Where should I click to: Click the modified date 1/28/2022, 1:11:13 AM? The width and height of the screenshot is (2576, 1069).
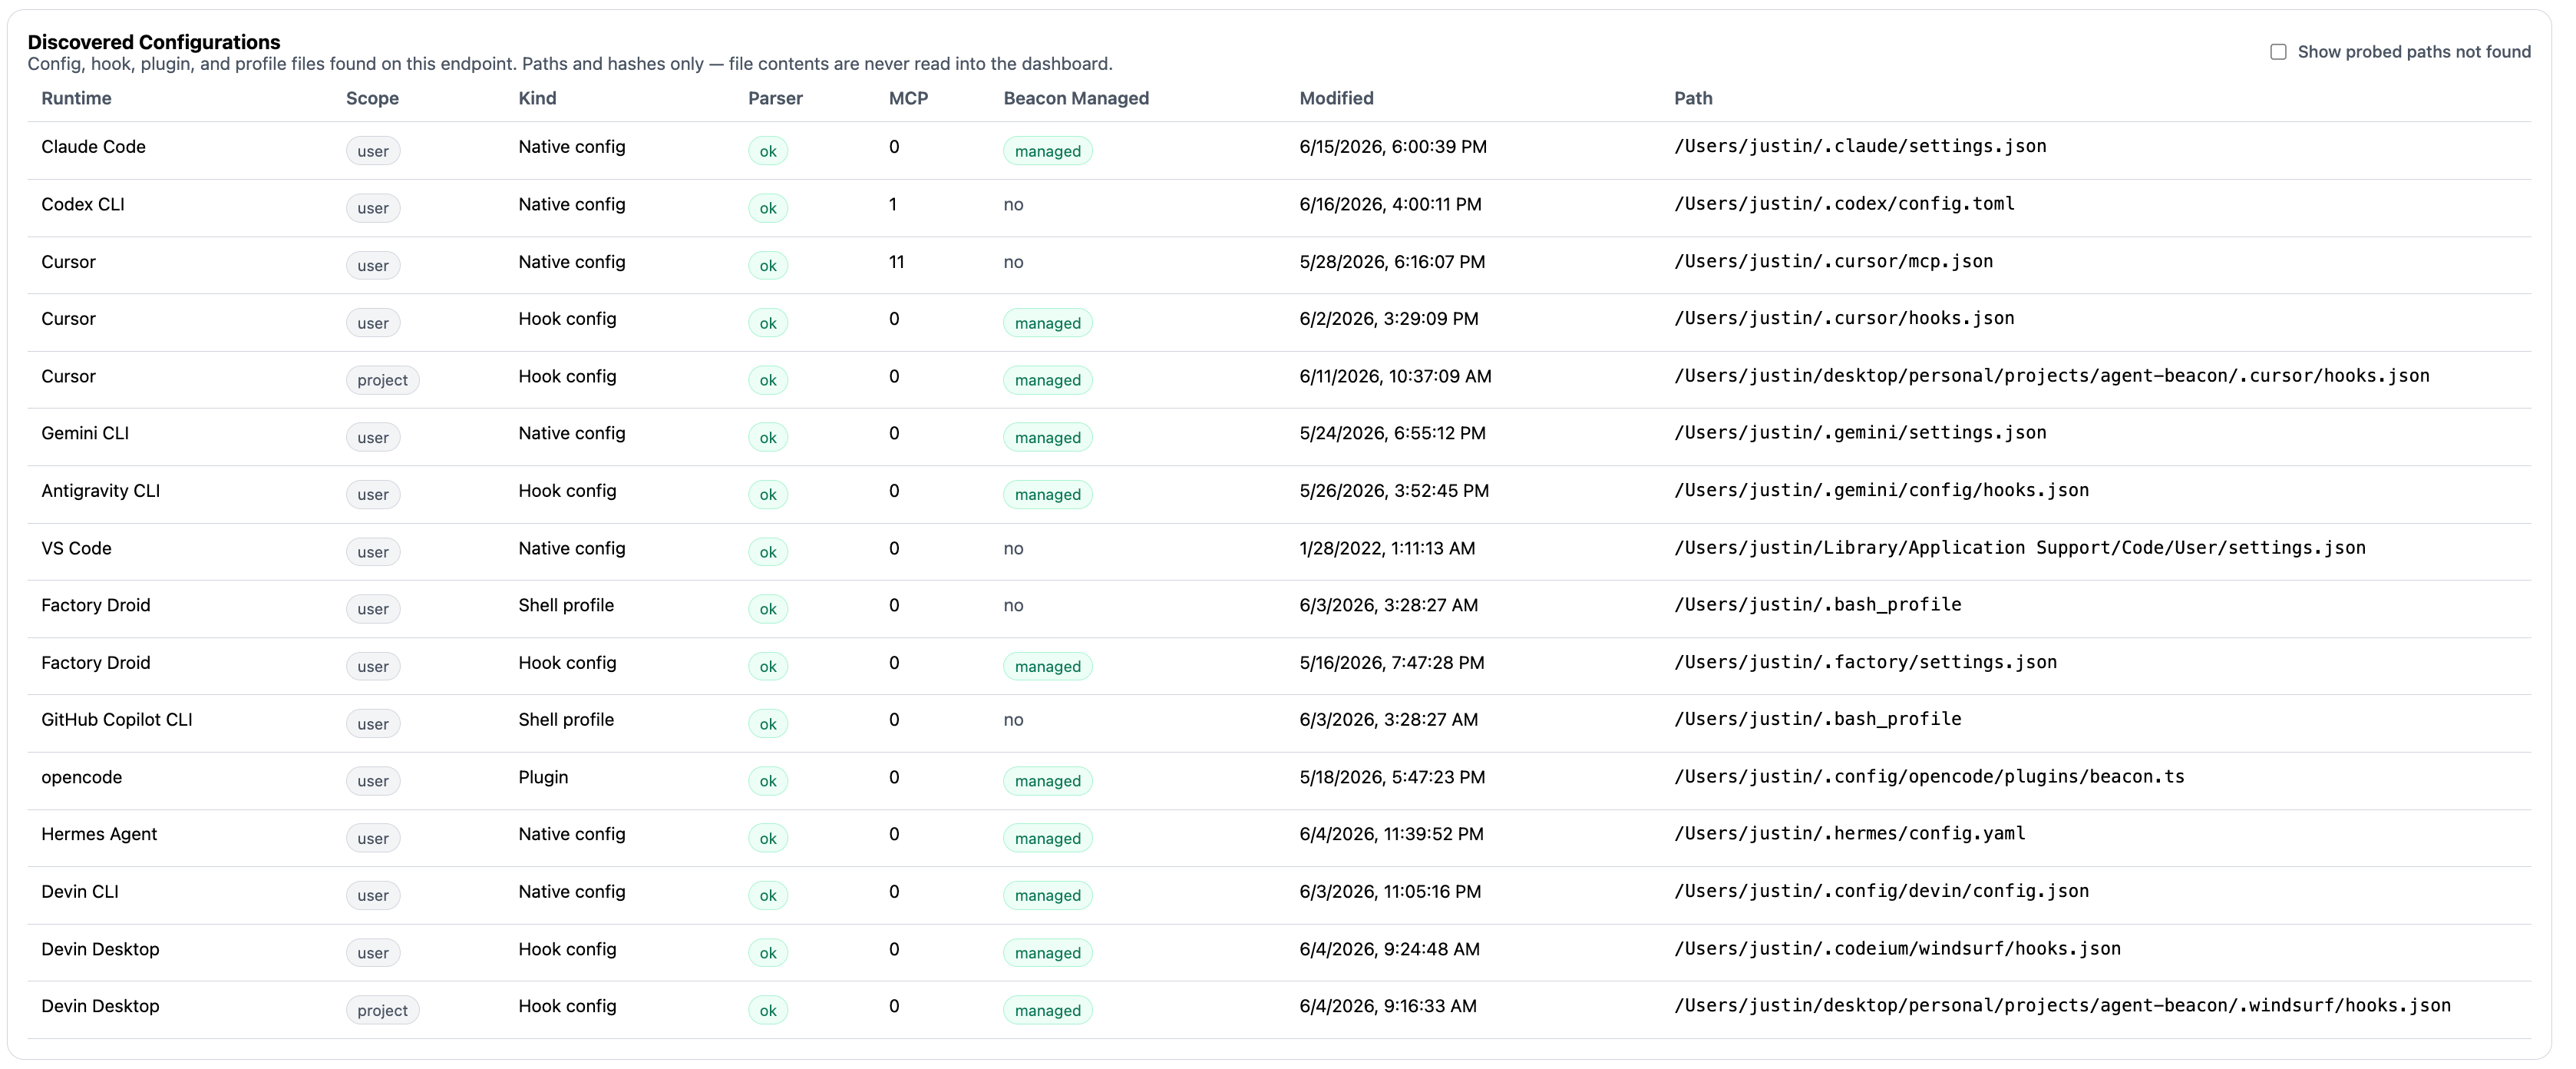pyautogui.click(x=1387, y=548)
